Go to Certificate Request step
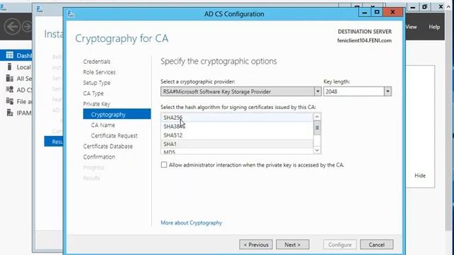454x255 pixels. (114, 135)
